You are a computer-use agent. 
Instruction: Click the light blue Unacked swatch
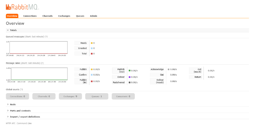click(92, 48)
